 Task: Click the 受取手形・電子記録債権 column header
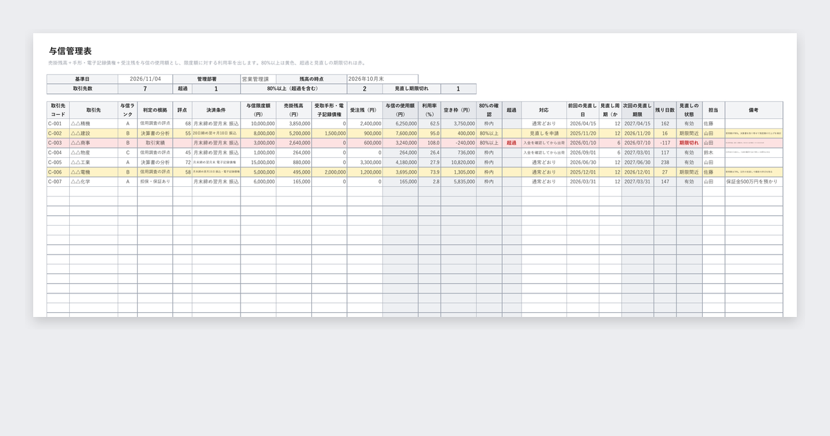[x=329, y=110]
